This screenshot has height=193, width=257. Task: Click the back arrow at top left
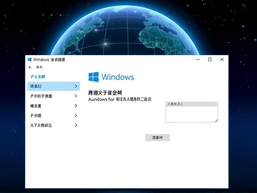click(x=30, y=68)
